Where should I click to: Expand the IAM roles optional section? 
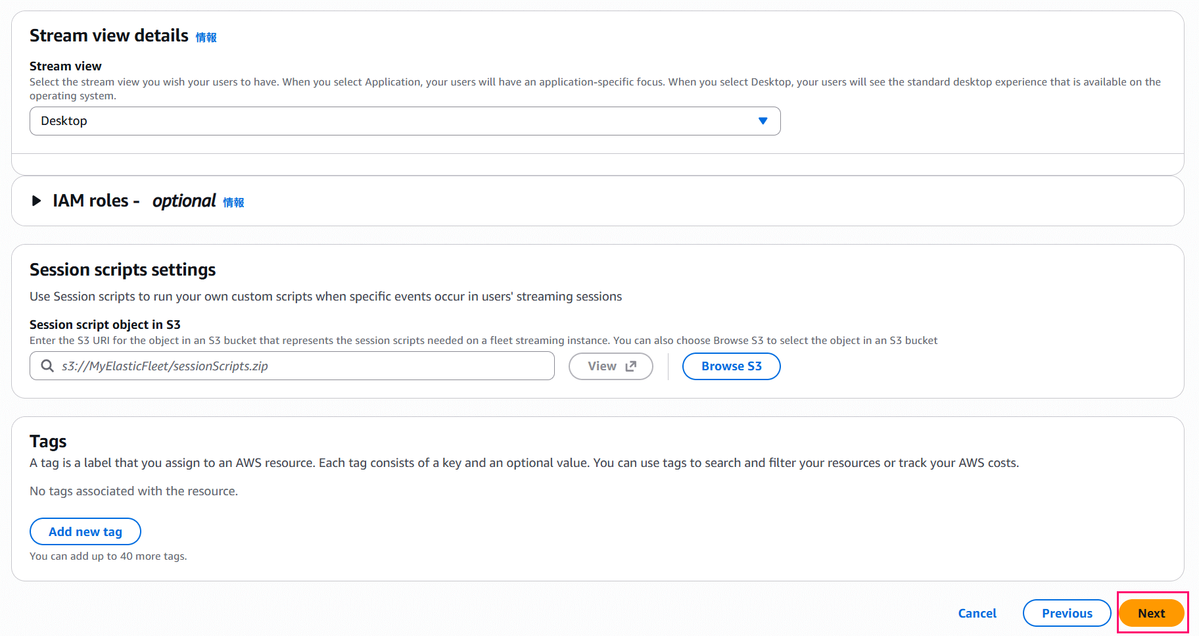coord(96,201)
